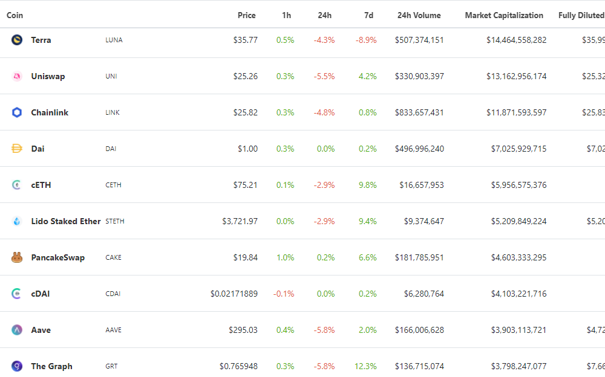The width and height of the screenshot is (605, 377).
Task: Click the STETH ticker symbol
Action: 114,221
